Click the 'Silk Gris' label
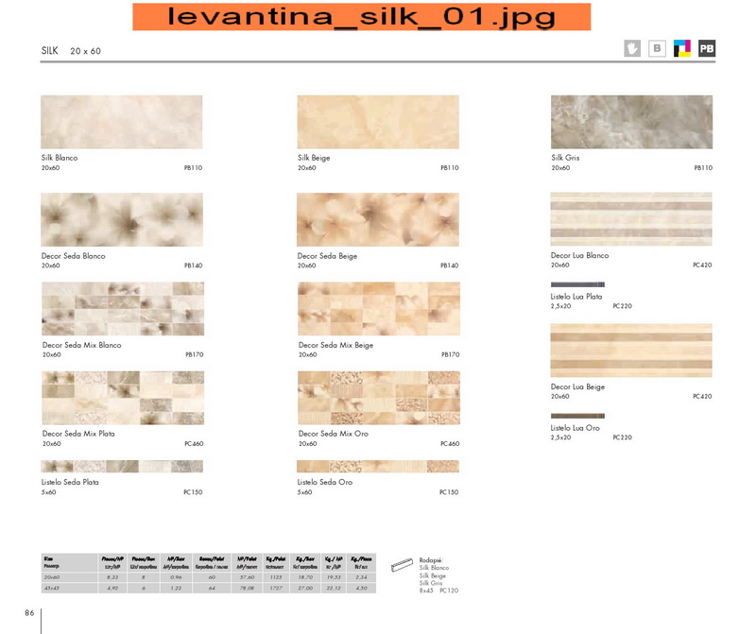Viewport: 756px width, 634px height. [x=565, y=158]
